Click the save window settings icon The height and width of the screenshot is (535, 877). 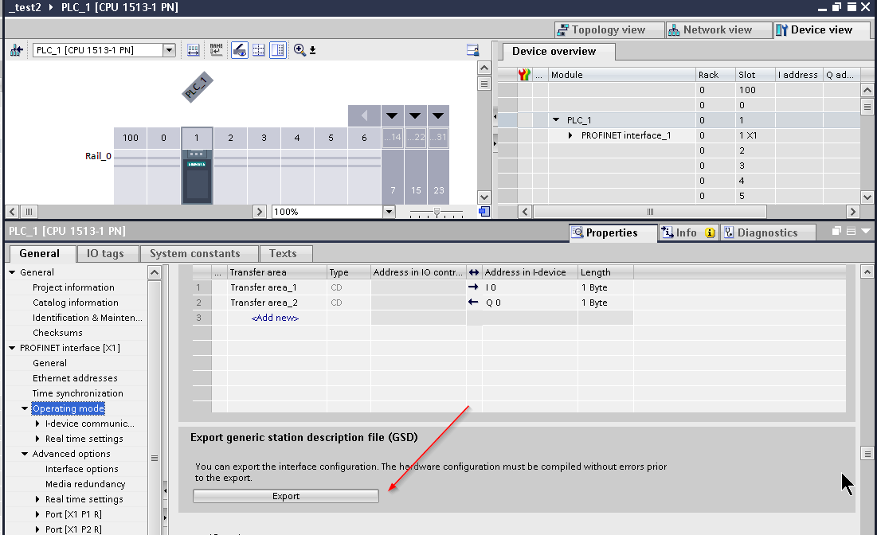point(472,50)
